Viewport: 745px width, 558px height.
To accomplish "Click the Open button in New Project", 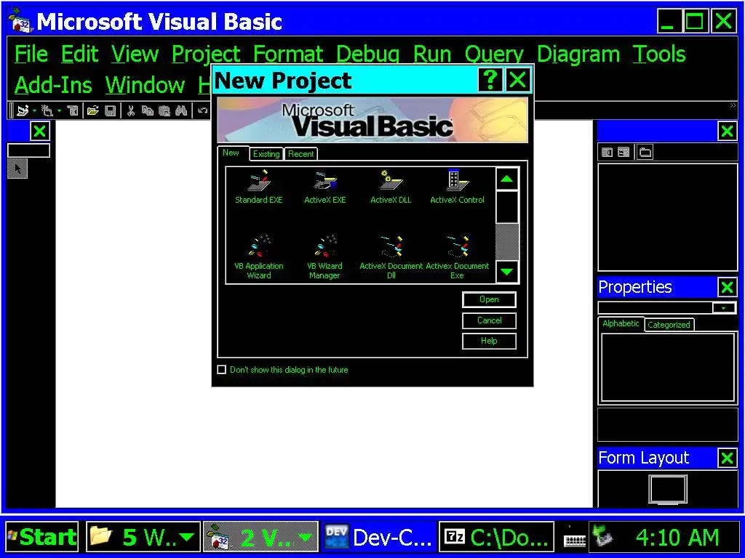I will click(489, 299).
